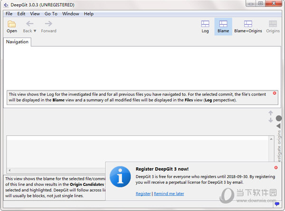Click the blame view scroll-up arrow
Screen dimensions: 285x211
pyautogui.click(x=271, y=139)
